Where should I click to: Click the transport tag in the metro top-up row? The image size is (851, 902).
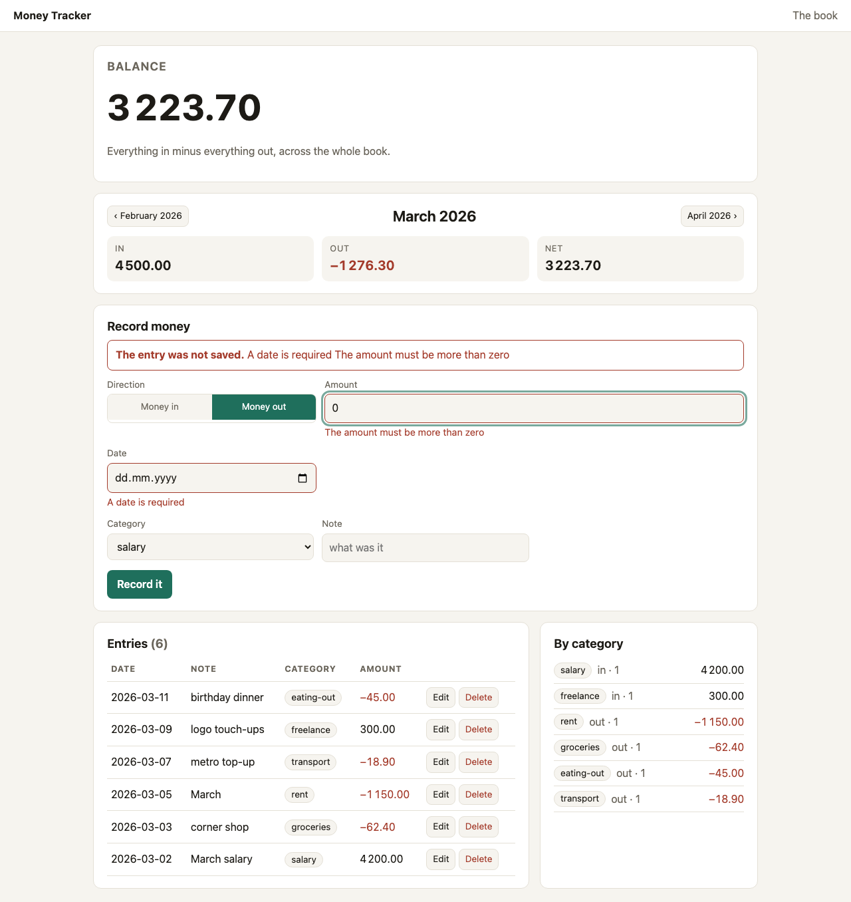point(310,762)
